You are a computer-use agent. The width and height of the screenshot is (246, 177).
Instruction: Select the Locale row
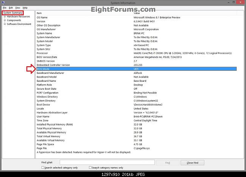(136, 108)
